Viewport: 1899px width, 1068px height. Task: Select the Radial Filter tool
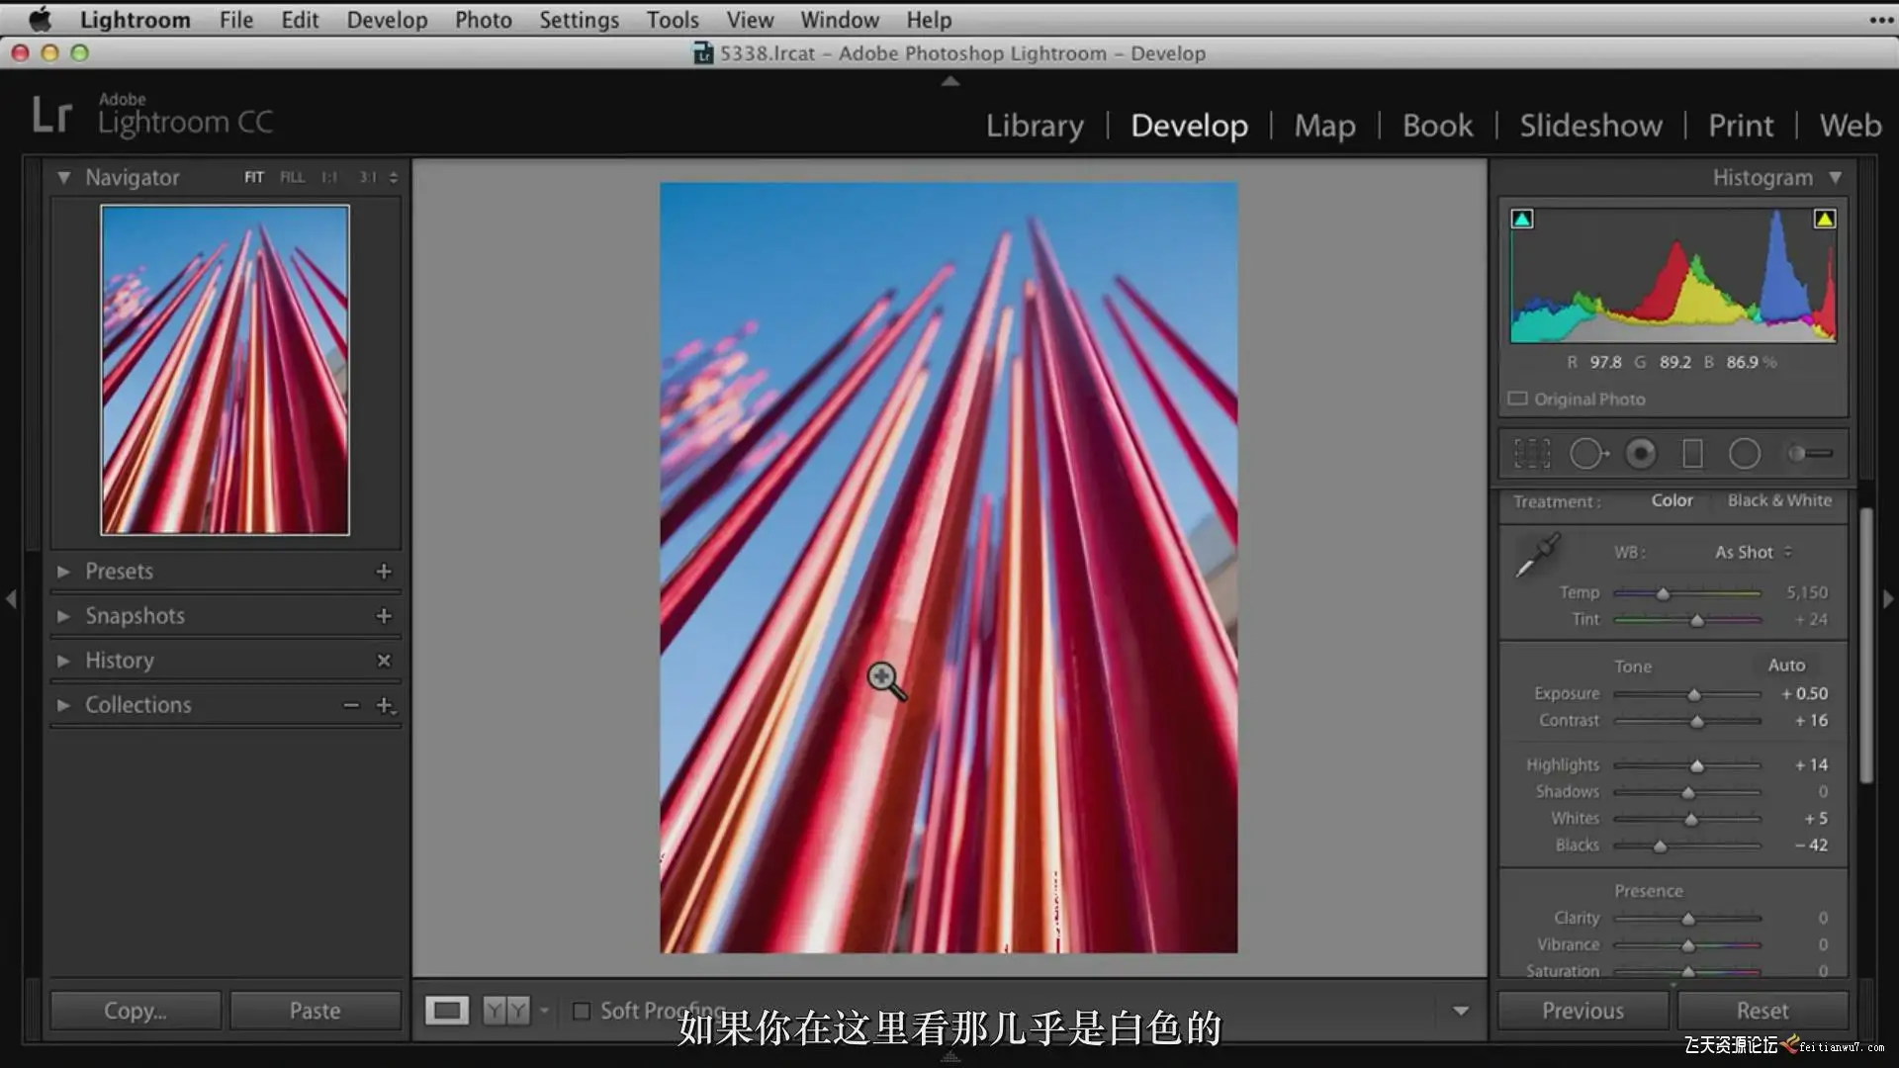[1744, 454]
